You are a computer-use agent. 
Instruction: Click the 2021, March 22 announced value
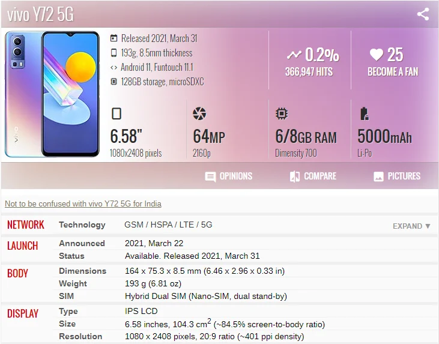(x=154, y=243)
